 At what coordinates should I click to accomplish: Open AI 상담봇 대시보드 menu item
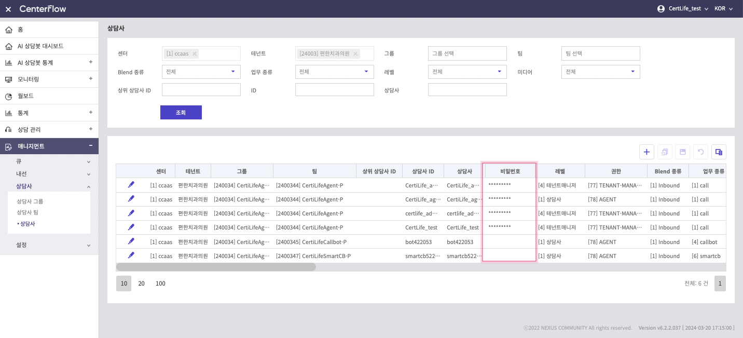click(40, 46)
